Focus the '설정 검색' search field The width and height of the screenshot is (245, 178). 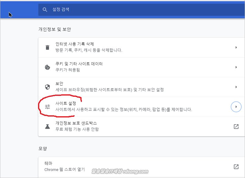122,10
